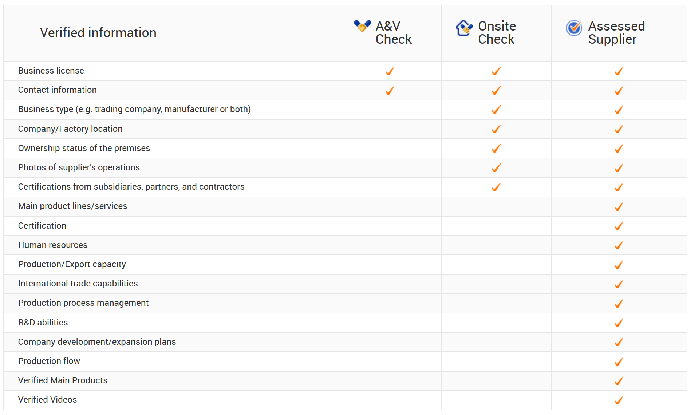This screenshot has width=691, height=415.
Task: Click Assessed Supplier checkmark for Verified Videos
Action: pyautogui.click(x=619, y=400)
